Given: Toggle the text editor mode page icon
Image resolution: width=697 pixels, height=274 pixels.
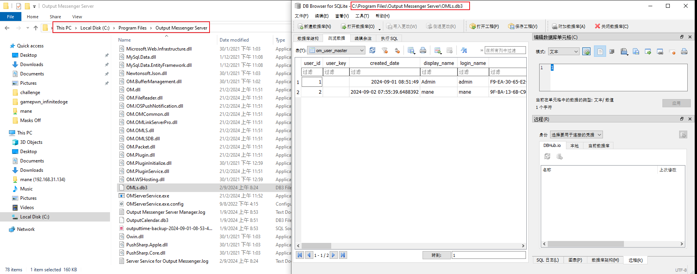Looking at the screenshot, I should coord(600,51).
